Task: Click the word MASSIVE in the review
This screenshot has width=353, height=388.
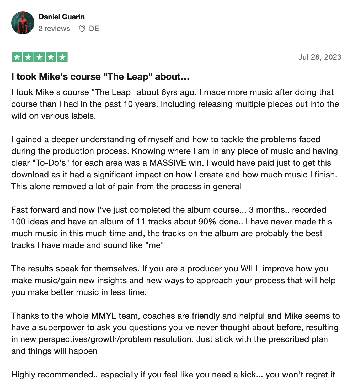Action: coord(168,163)
